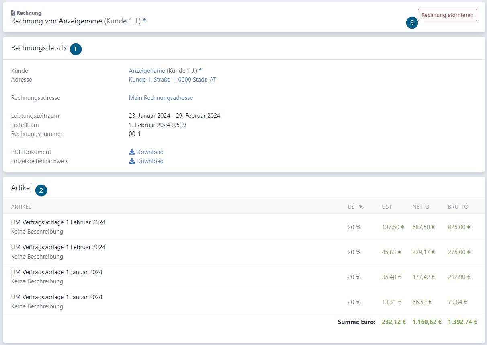Viewport: 487px width, 345px height.
Task: Click the NETTO column header
Action: [421, 207]
